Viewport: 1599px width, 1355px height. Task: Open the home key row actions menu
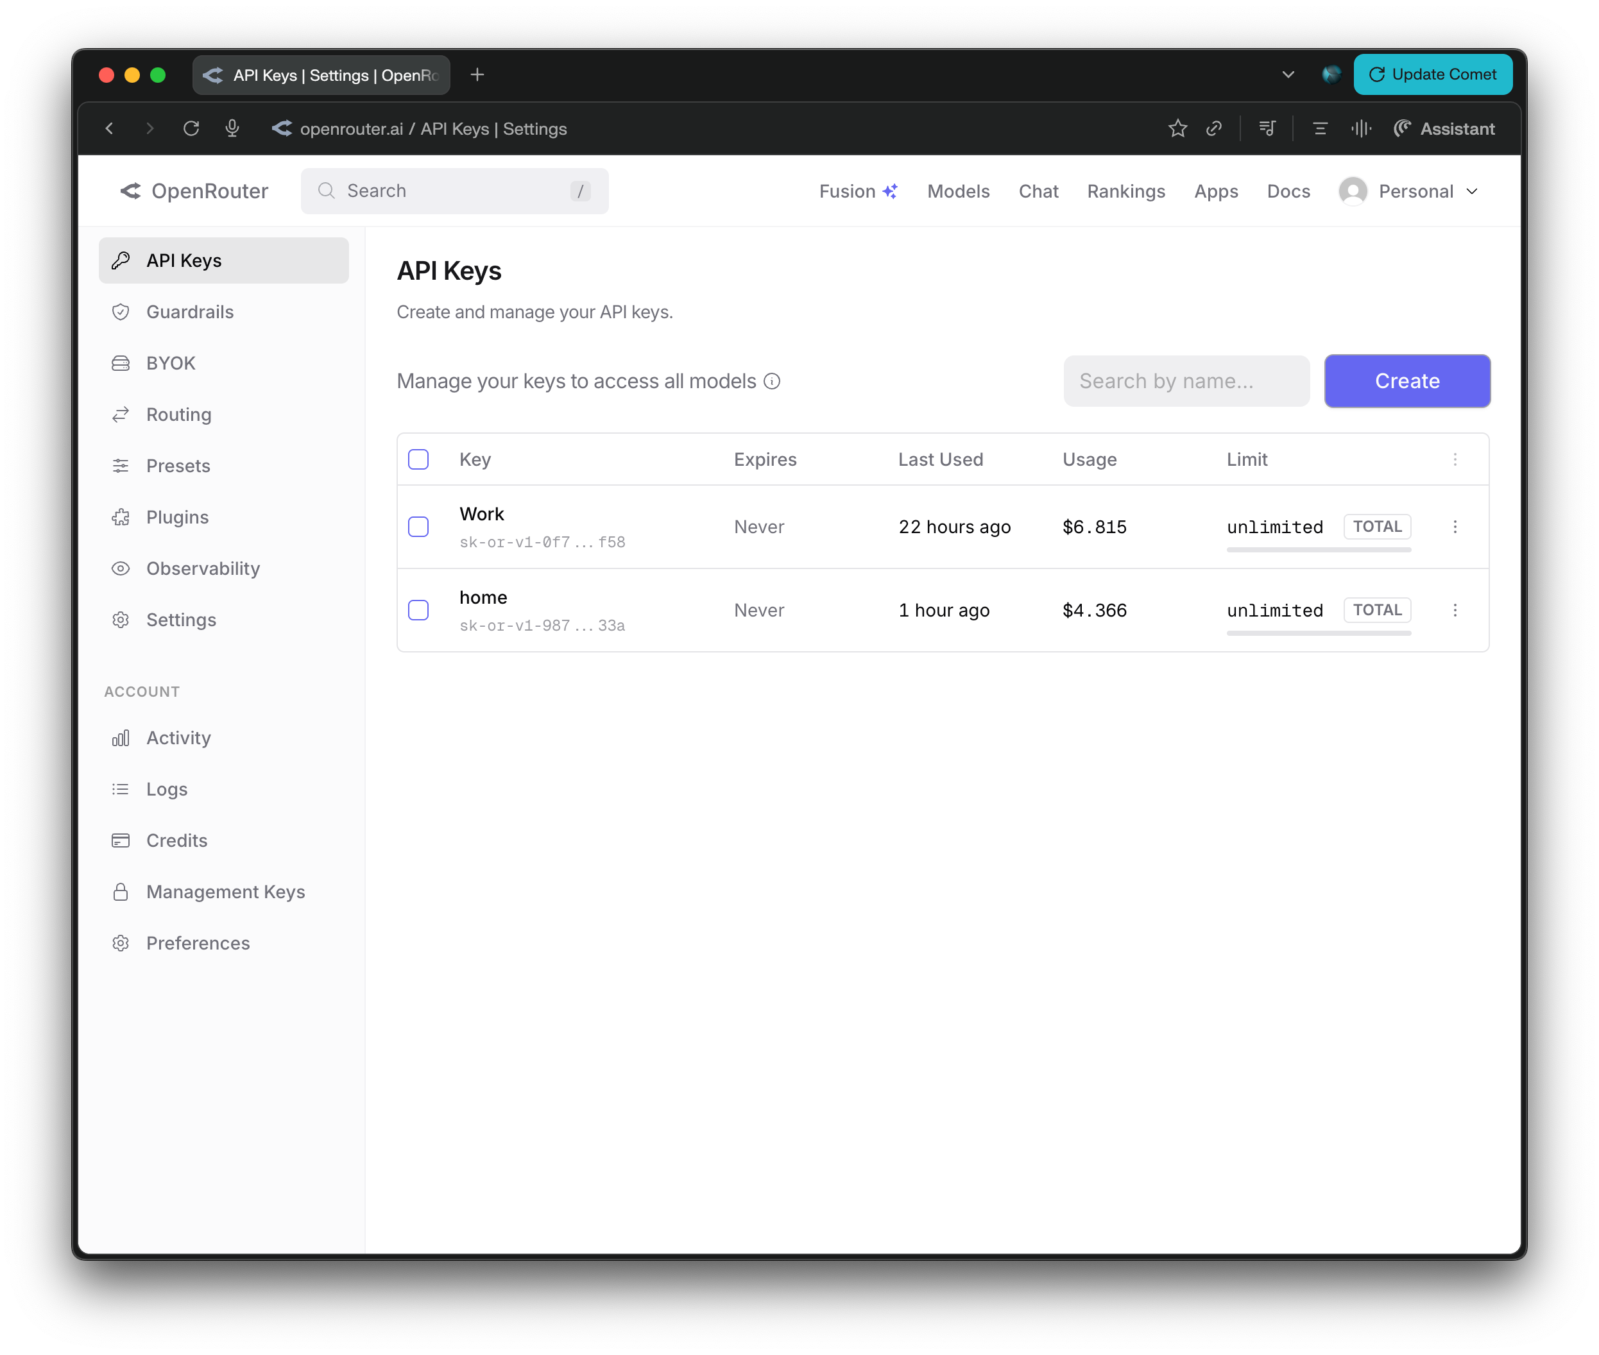click(1455, 610)
